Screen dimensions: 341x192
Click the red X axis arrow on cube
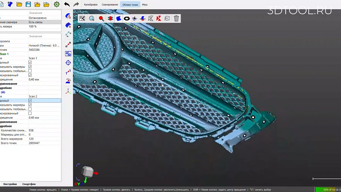coord(96,173)
